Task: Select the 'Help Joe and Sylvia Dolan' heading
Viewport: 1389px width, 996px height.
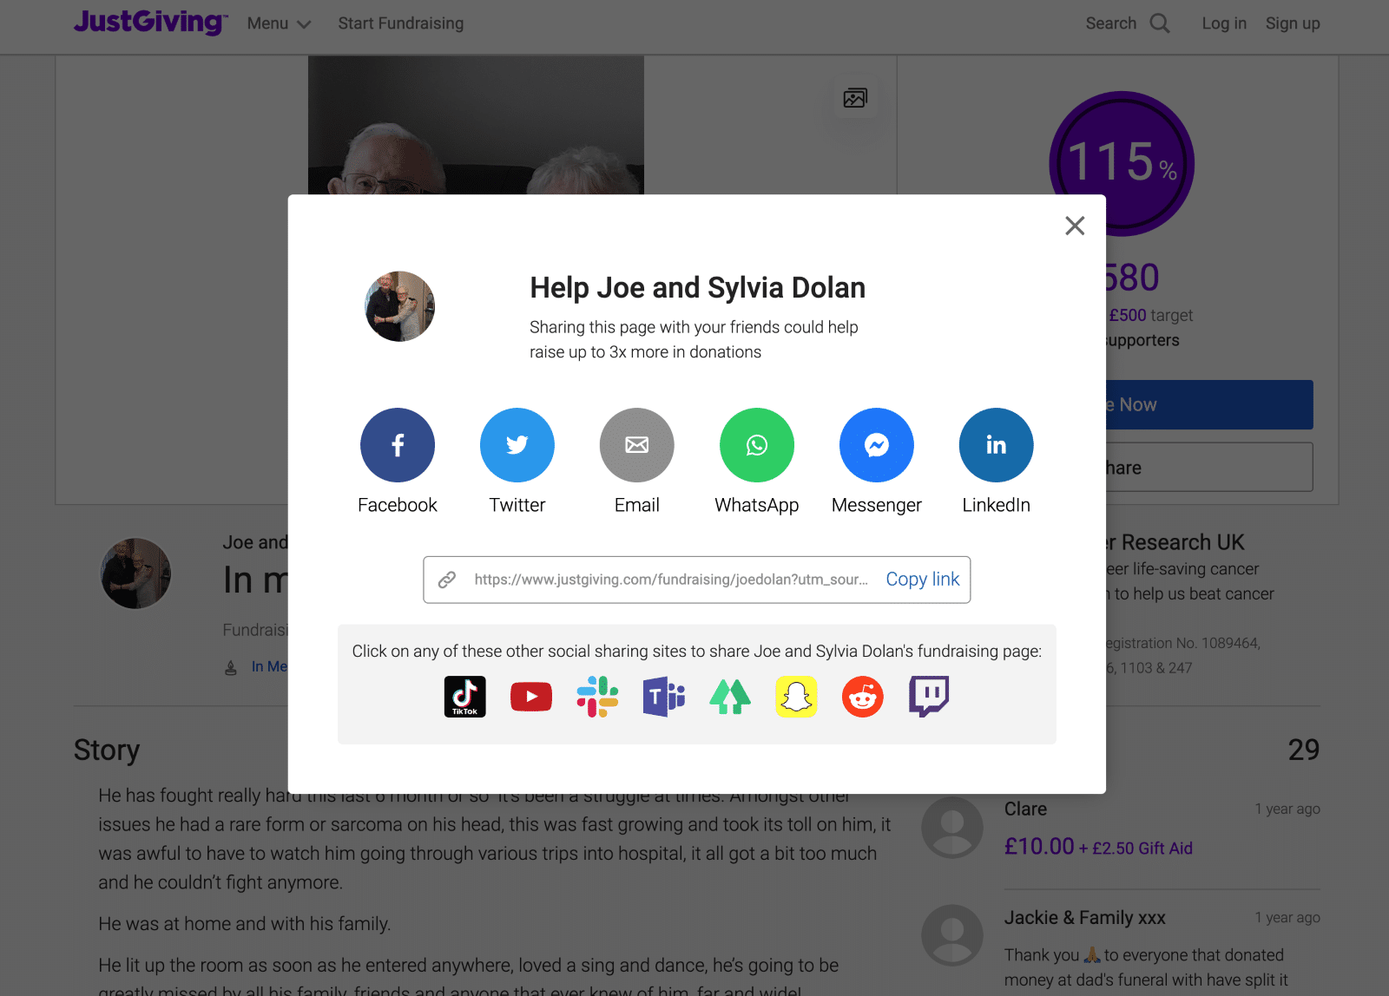Action: tap(698, 288)
